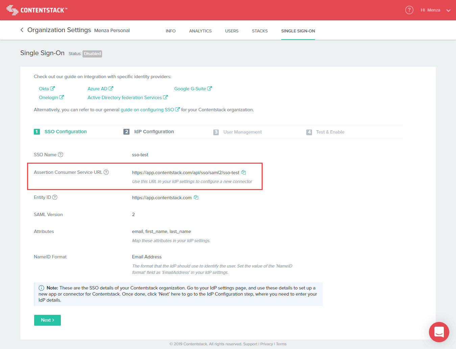This screenshot has height=349, width=456.
Task: Click the Entity ID help icon
Action: (55, 197)
